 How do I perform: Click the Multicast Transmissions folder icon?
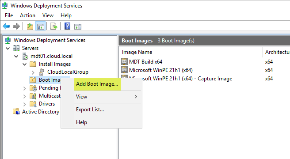pos(33,96)
